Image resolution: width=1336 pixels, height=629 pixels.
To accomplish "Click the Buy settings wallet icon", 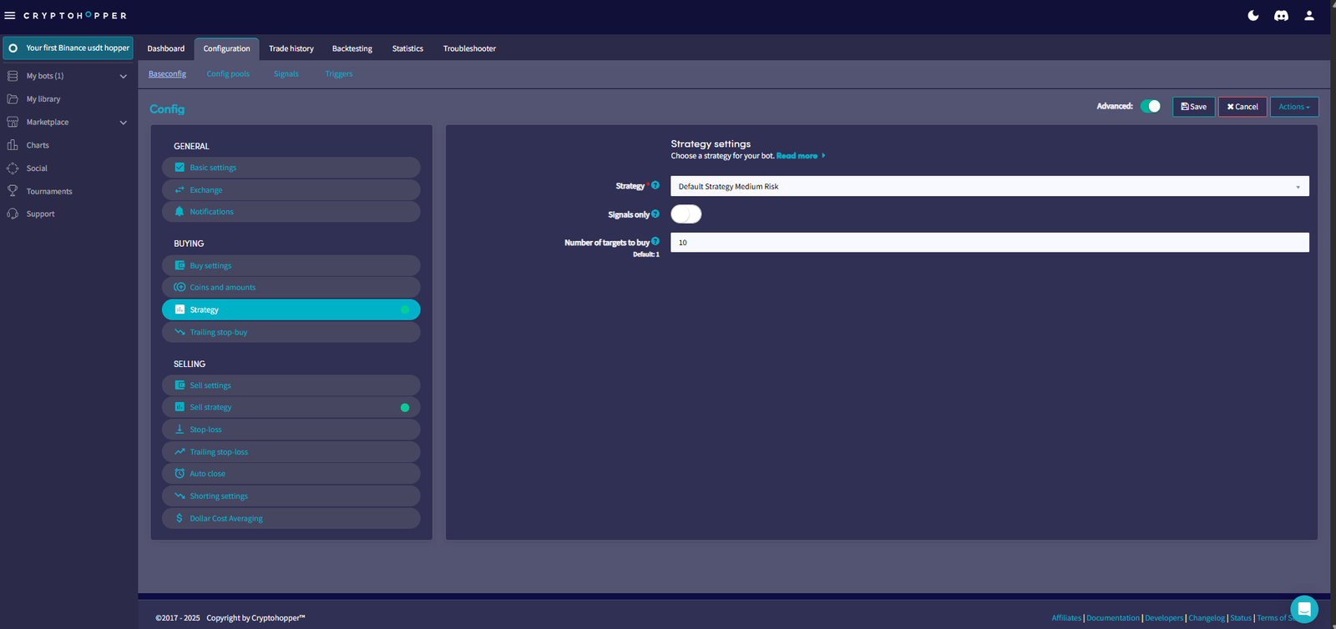I will click(180, 265).
